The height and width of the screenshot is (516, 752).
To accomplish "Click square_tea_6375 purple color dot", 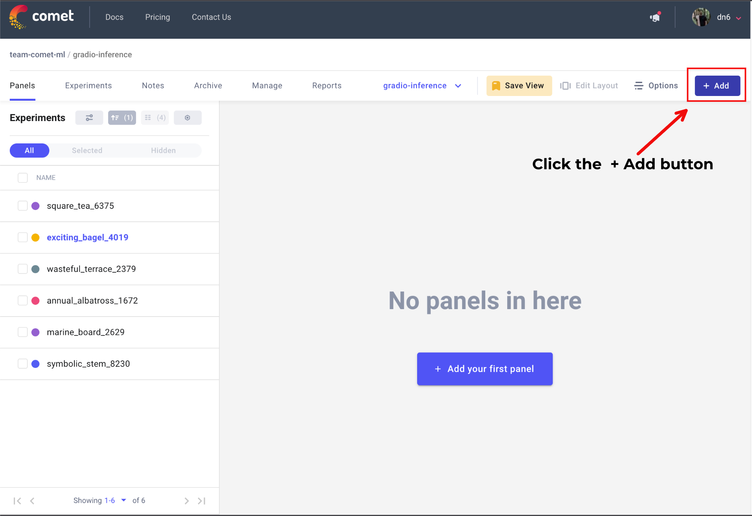I will [35, 206].
